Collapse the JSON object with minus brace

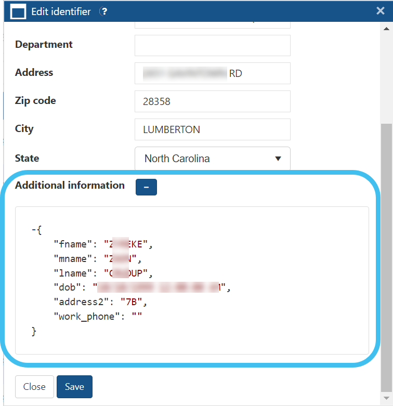[x=34, y=229]
